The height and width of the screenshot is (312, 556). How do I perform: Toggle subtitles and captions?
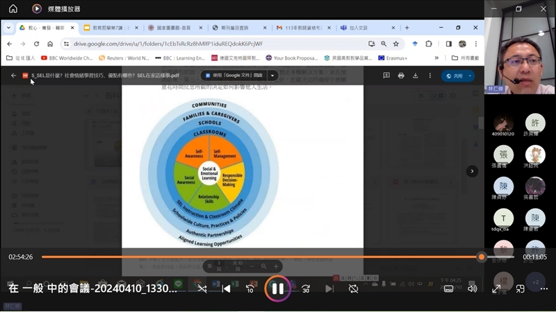coord(448,288)
